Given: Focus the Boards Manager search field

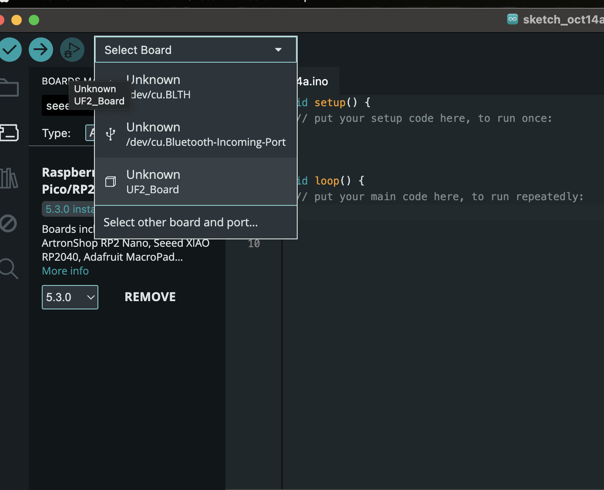Looking at the screenshot, I should click(57, 106).
